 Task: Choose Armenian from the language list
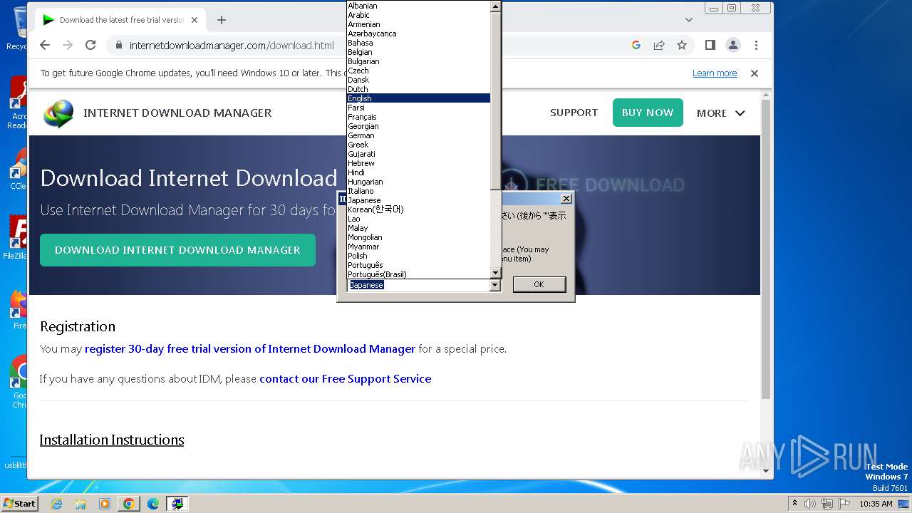419,24
